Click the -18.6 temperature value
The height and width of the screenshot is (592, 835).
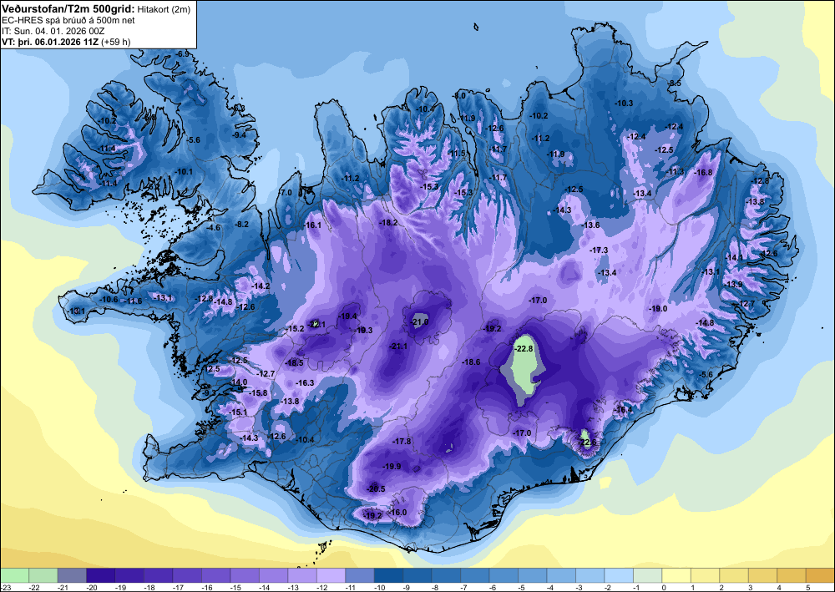pyautogui.click(x=471, y=362)
